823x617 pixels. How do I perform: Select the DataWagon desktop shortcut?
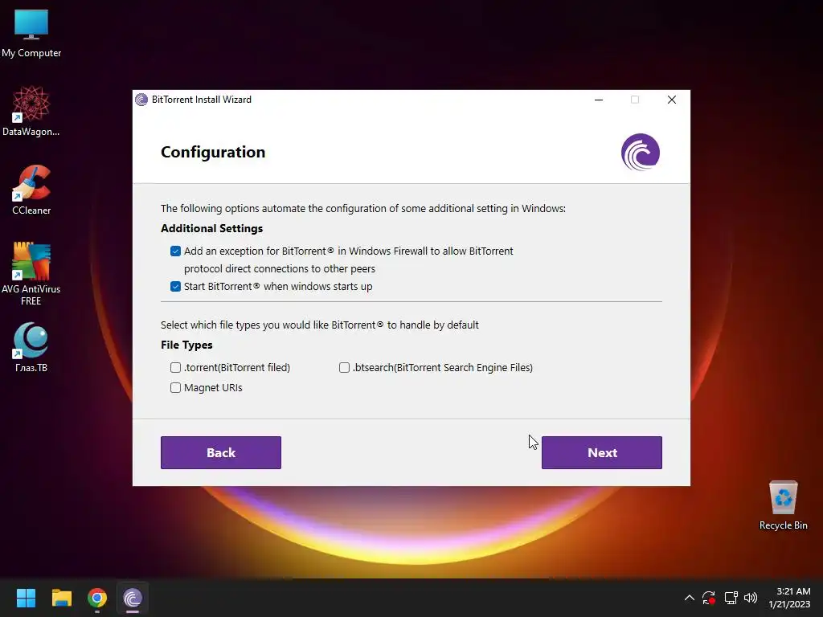coord(31,111)
